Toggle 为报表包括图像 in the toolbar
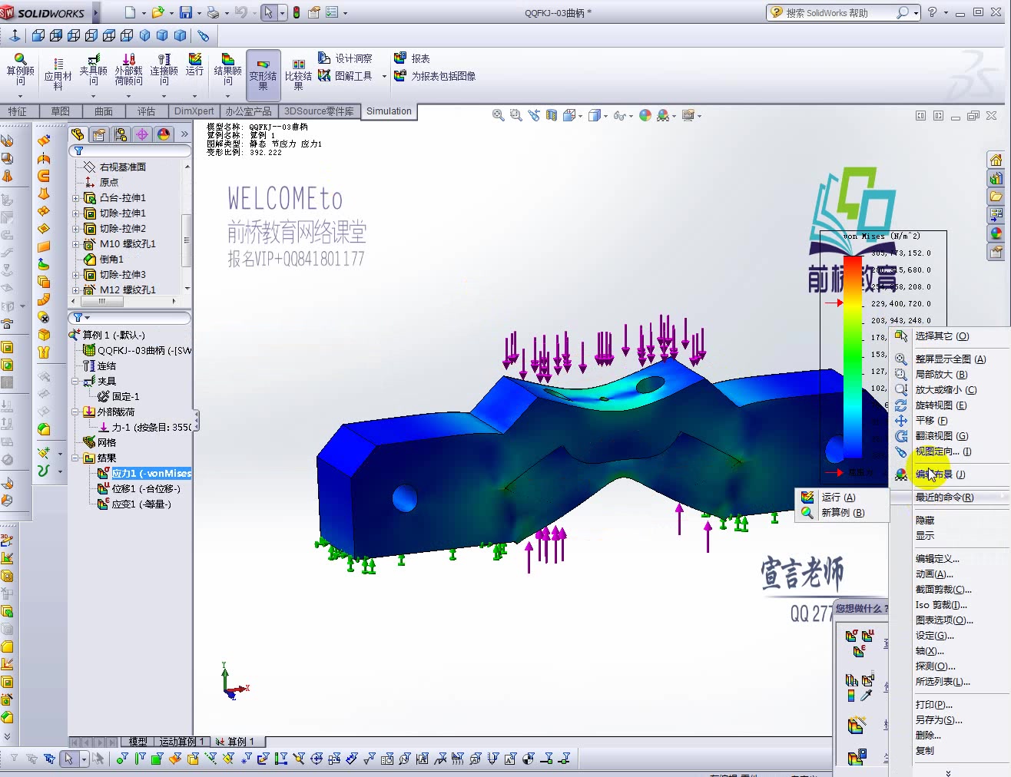 click(x=435, y=76)
